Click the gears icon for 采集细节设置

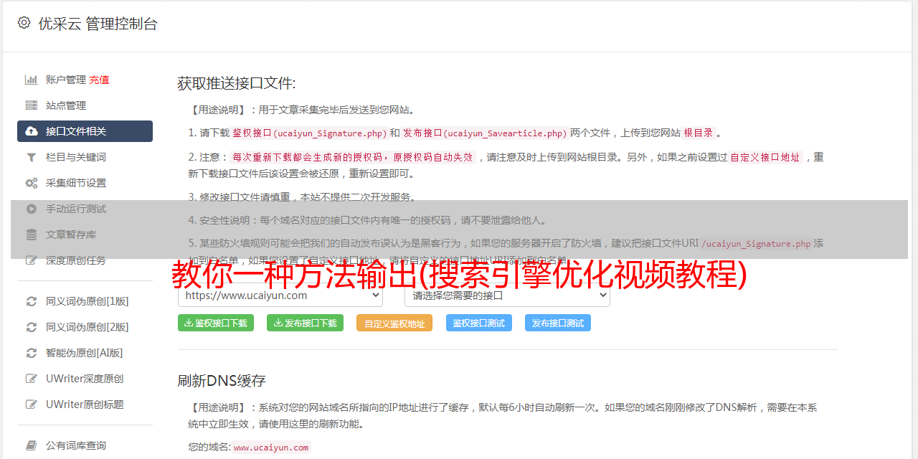32,183
